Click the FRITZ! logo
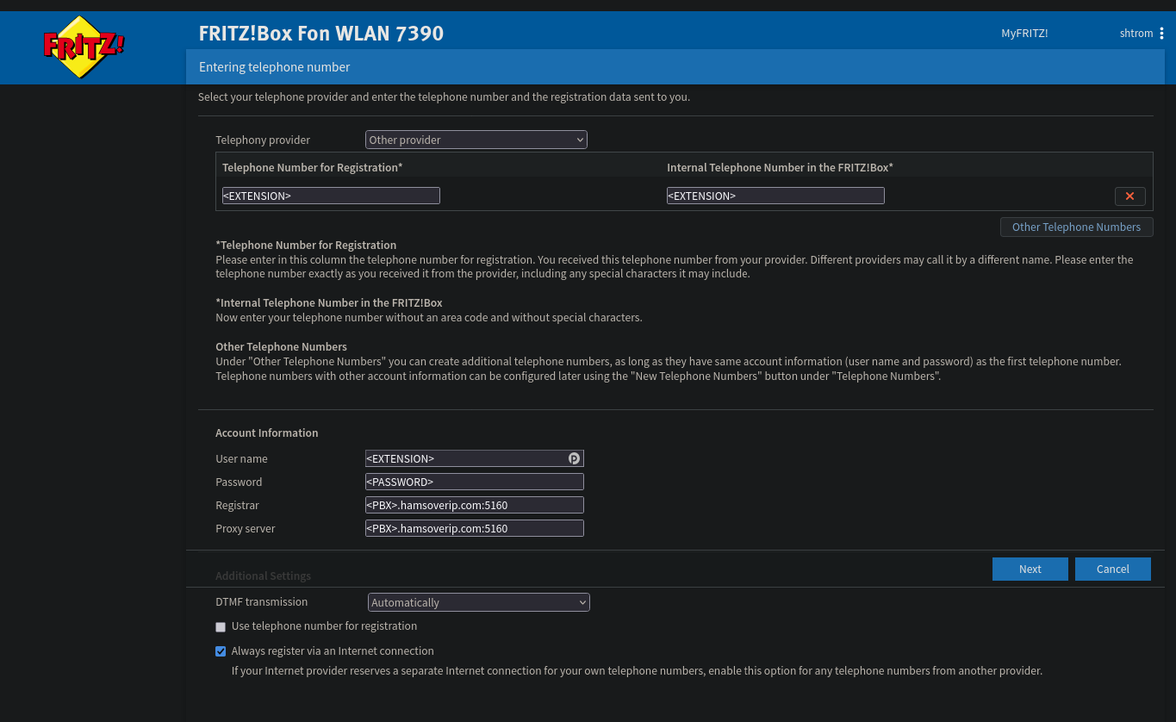 click(84, 47)
